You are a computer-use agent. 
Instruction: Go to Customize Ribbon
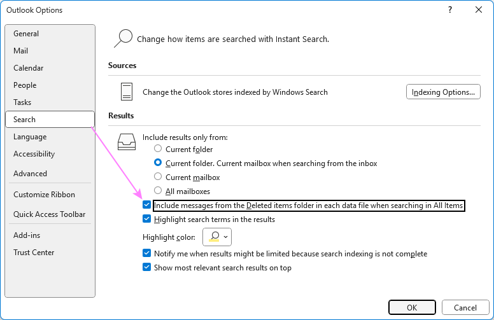(x=50, y=195)
